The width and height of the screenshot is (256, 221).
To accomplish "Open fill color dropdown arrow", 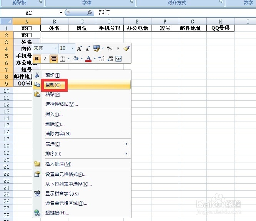I will click(81, 58).
